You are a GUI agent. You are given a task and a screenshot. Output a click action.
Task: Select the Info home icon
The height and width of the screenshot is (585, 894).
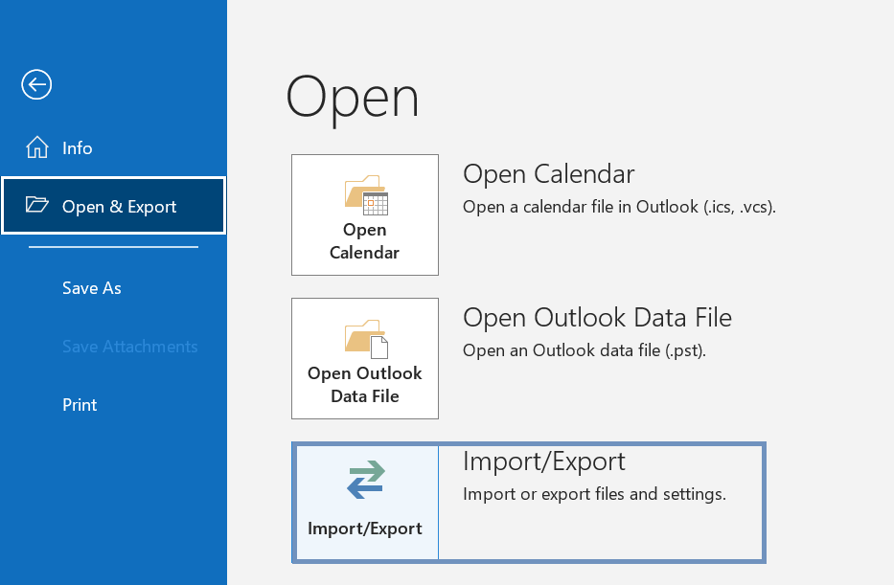click(36, 147)
